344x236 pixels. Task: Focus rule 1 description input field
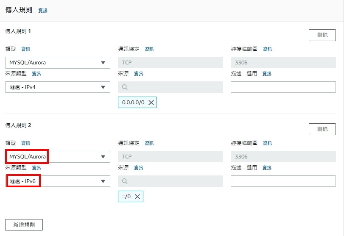tap(283, 87)
